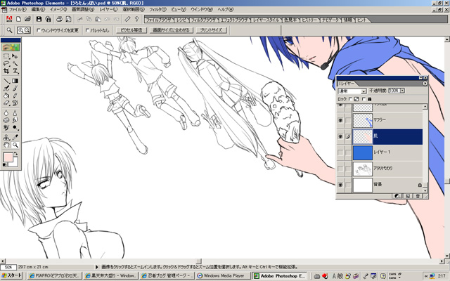Switch to the ヒストリー palette tab
450x281 pixels.
pyautogui.click(x=309, y=20)
